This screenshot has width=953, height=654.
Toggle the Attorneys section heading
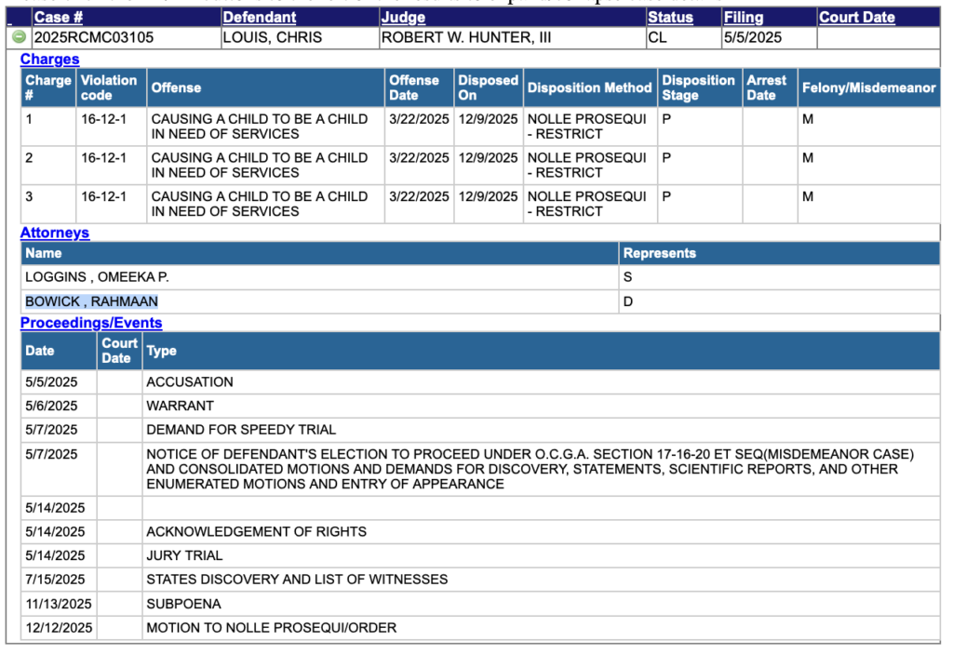(x=55, y=233)
